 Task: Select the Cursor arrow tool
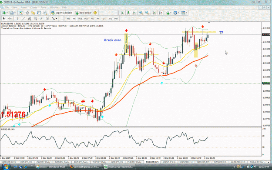[4, 19]
